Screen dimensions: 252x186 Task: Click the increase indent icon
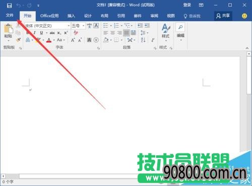tap(147, 26)
